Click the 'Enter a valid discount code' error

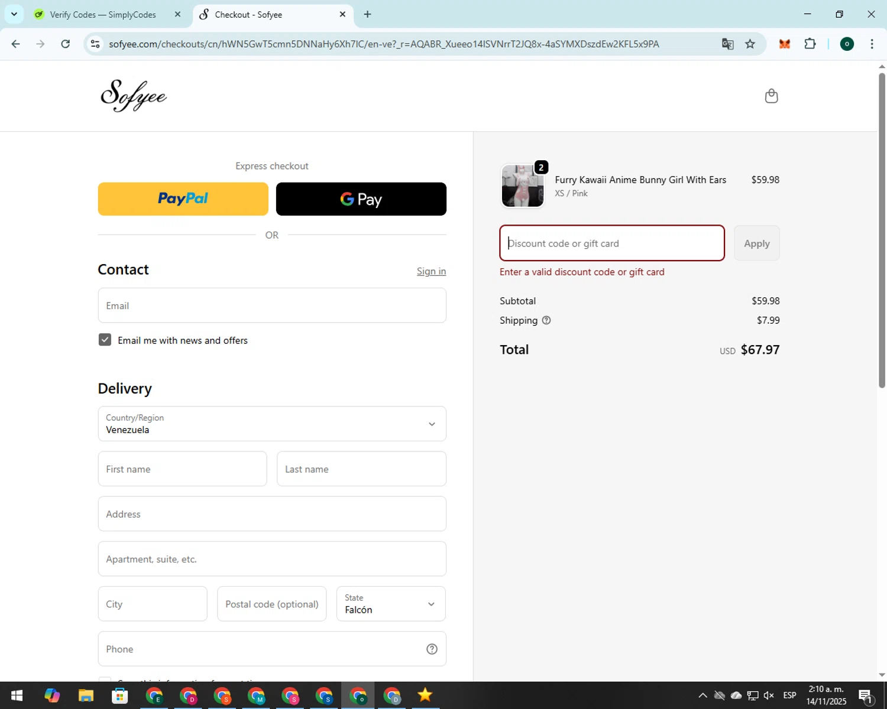click(582, 272)
